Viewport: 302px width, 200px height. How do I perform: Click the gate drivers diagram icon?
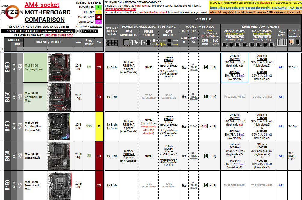tap(169, 42)
